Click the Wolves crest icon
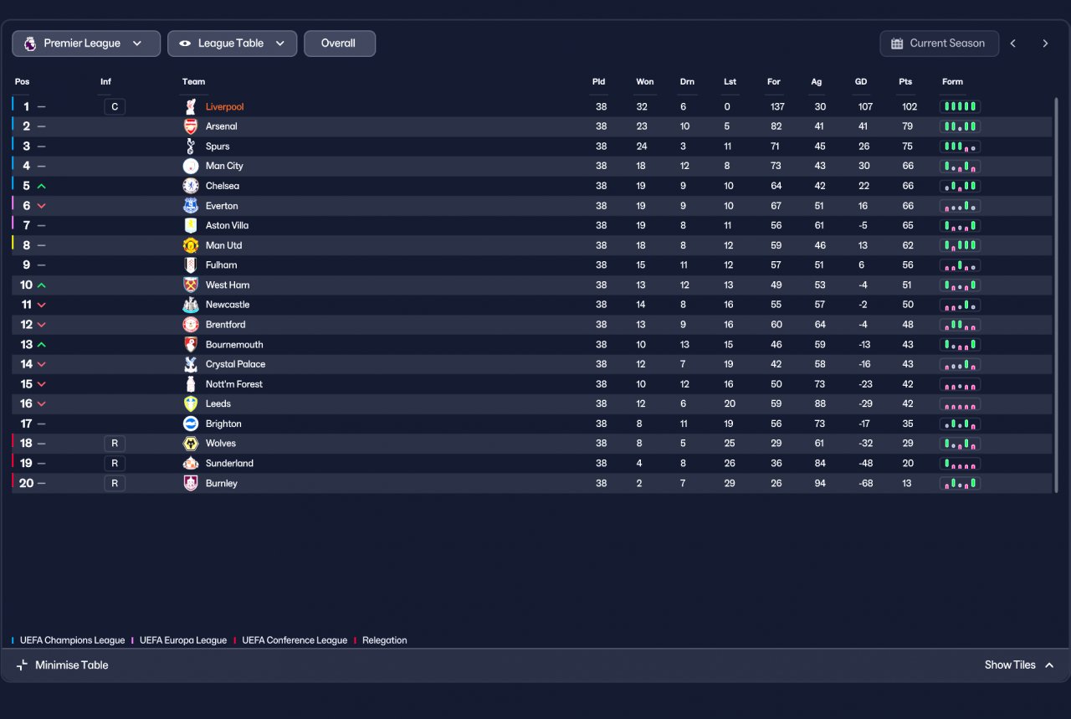The image size is (1071, 719). 191,444
